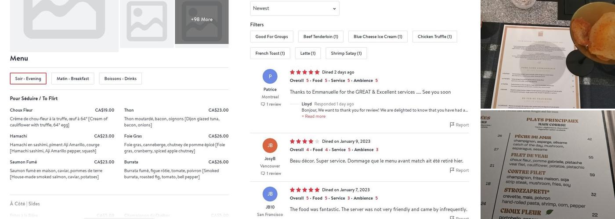
Task: Enable the Blue Cheese Ice Cream filter
Action: pyautogui.click(x=378, y=37)
